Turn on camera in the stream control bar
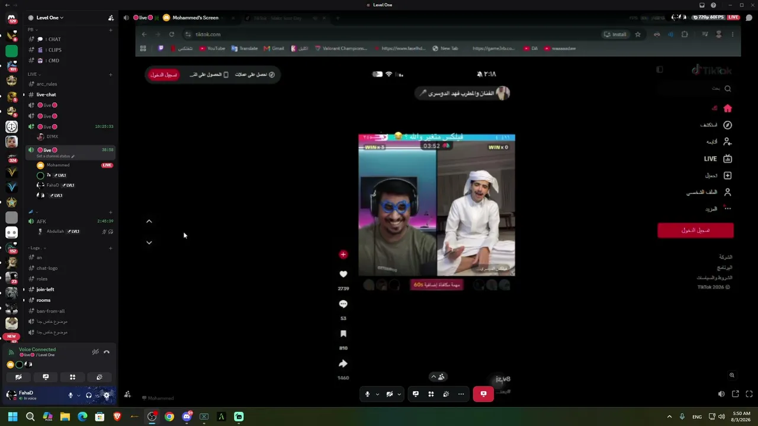Screen dimensions: 758x426 point(390,394)
